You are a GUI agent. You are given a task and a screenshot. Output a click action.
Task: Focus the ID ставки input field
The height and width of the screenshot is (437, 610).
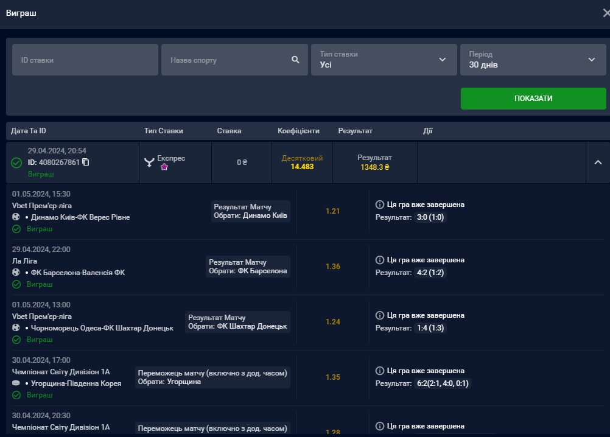coord(85,60)
